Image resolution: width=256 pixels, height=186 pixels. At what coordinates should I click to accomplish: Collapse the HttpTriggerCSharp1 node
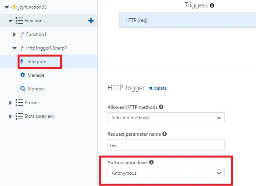click(x=14, y=48)
